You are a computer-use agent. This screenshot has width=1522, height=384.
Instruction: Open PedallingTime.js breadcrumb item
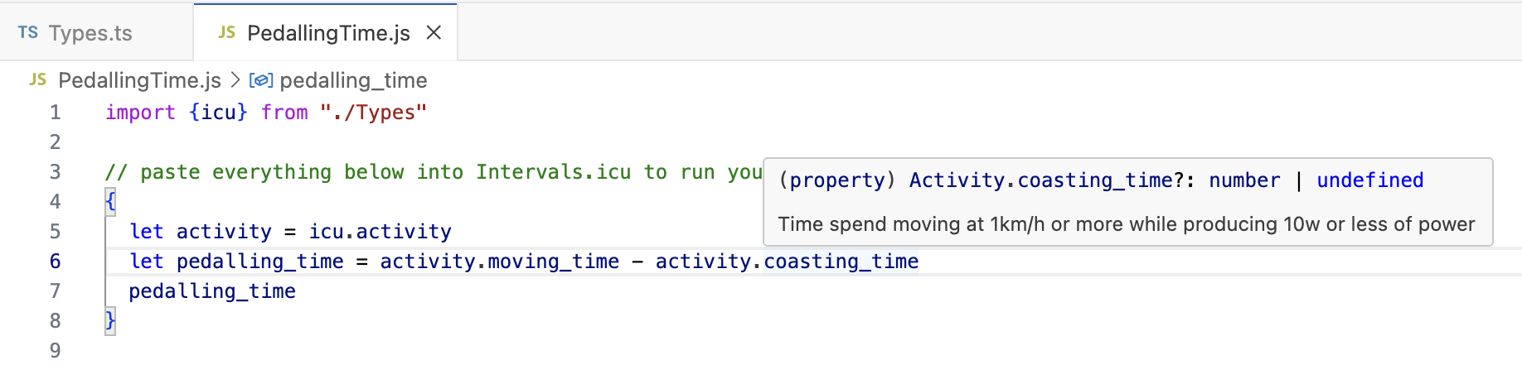(x=139, y=80)
